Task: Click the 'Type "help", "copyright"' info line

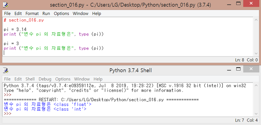Action: click(x=93, y=91)
